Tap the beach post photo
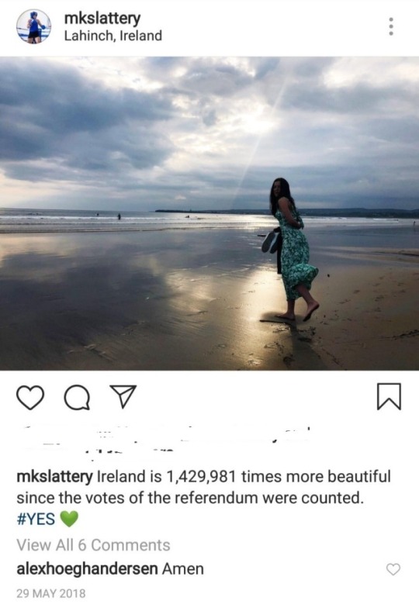Viewport: 419px width, 611px height. pyautogui.click(x=209, y=213)
